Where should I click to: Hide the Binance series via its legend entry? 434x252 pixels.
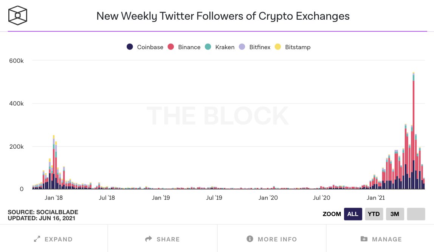pyautogui.click(x=189, y=47)
